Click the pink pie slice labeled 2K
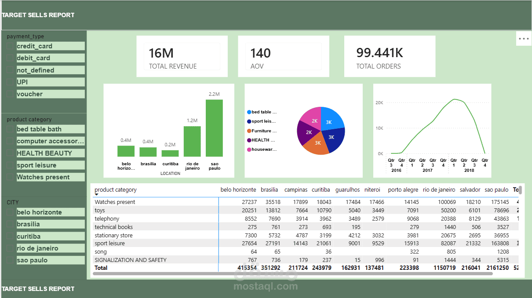Viewport: 532px width, 298px height. [313, 119]
